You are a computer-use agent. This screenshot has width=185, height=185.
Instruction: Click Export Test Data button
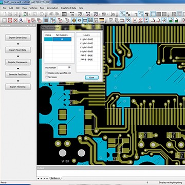click(18, 87)
